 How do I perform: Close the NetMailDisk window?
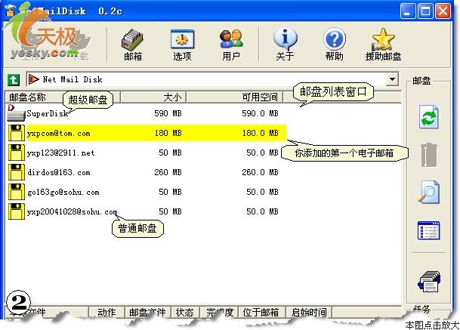(443, 11)
